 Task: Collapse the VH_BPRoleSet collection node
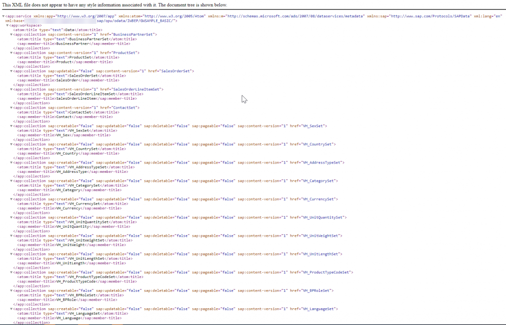click(x=11, y=290)
